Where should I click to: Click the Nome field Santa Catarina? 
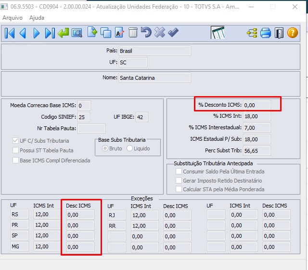pos(155,78)
